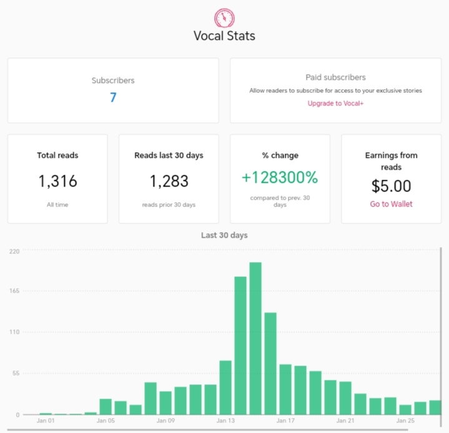
Task: Click the Paid subscribers heading
Action: (x=335, y=77)
